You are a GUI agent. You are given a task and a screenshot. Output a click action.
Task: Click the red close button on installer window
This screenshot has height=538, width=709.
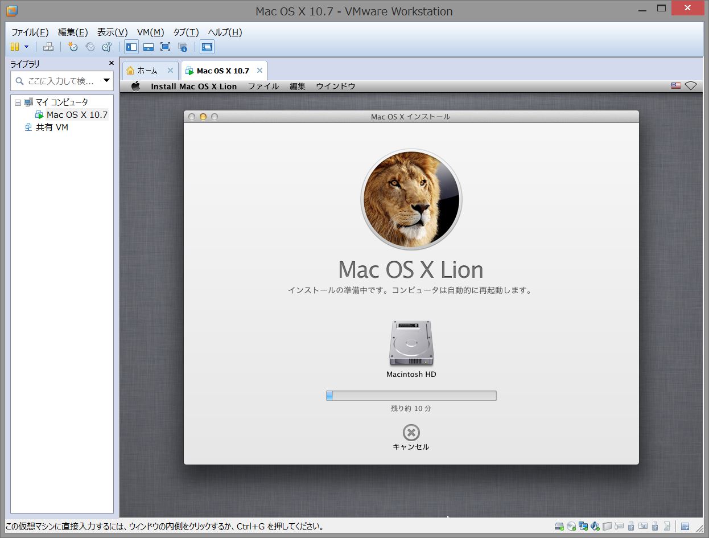point(192,117)
